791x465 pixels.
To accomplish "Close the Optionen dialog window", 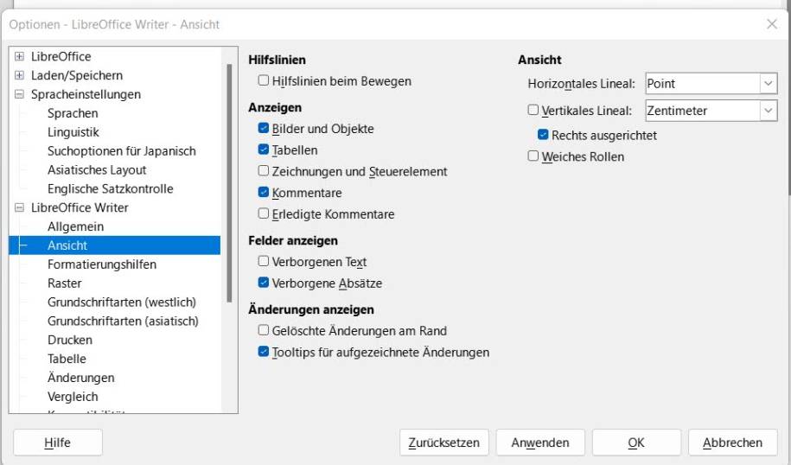I will pyautogui.click(x=772, y=24).
